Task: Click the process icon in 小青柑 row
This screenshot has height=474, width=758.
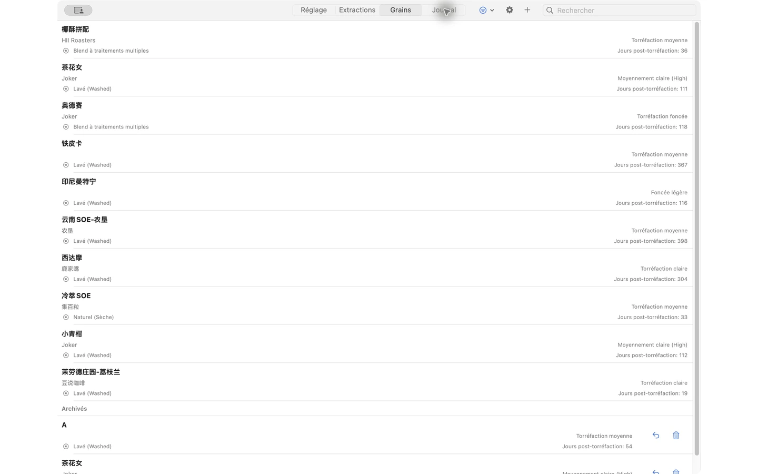Action: click(66, 355)
